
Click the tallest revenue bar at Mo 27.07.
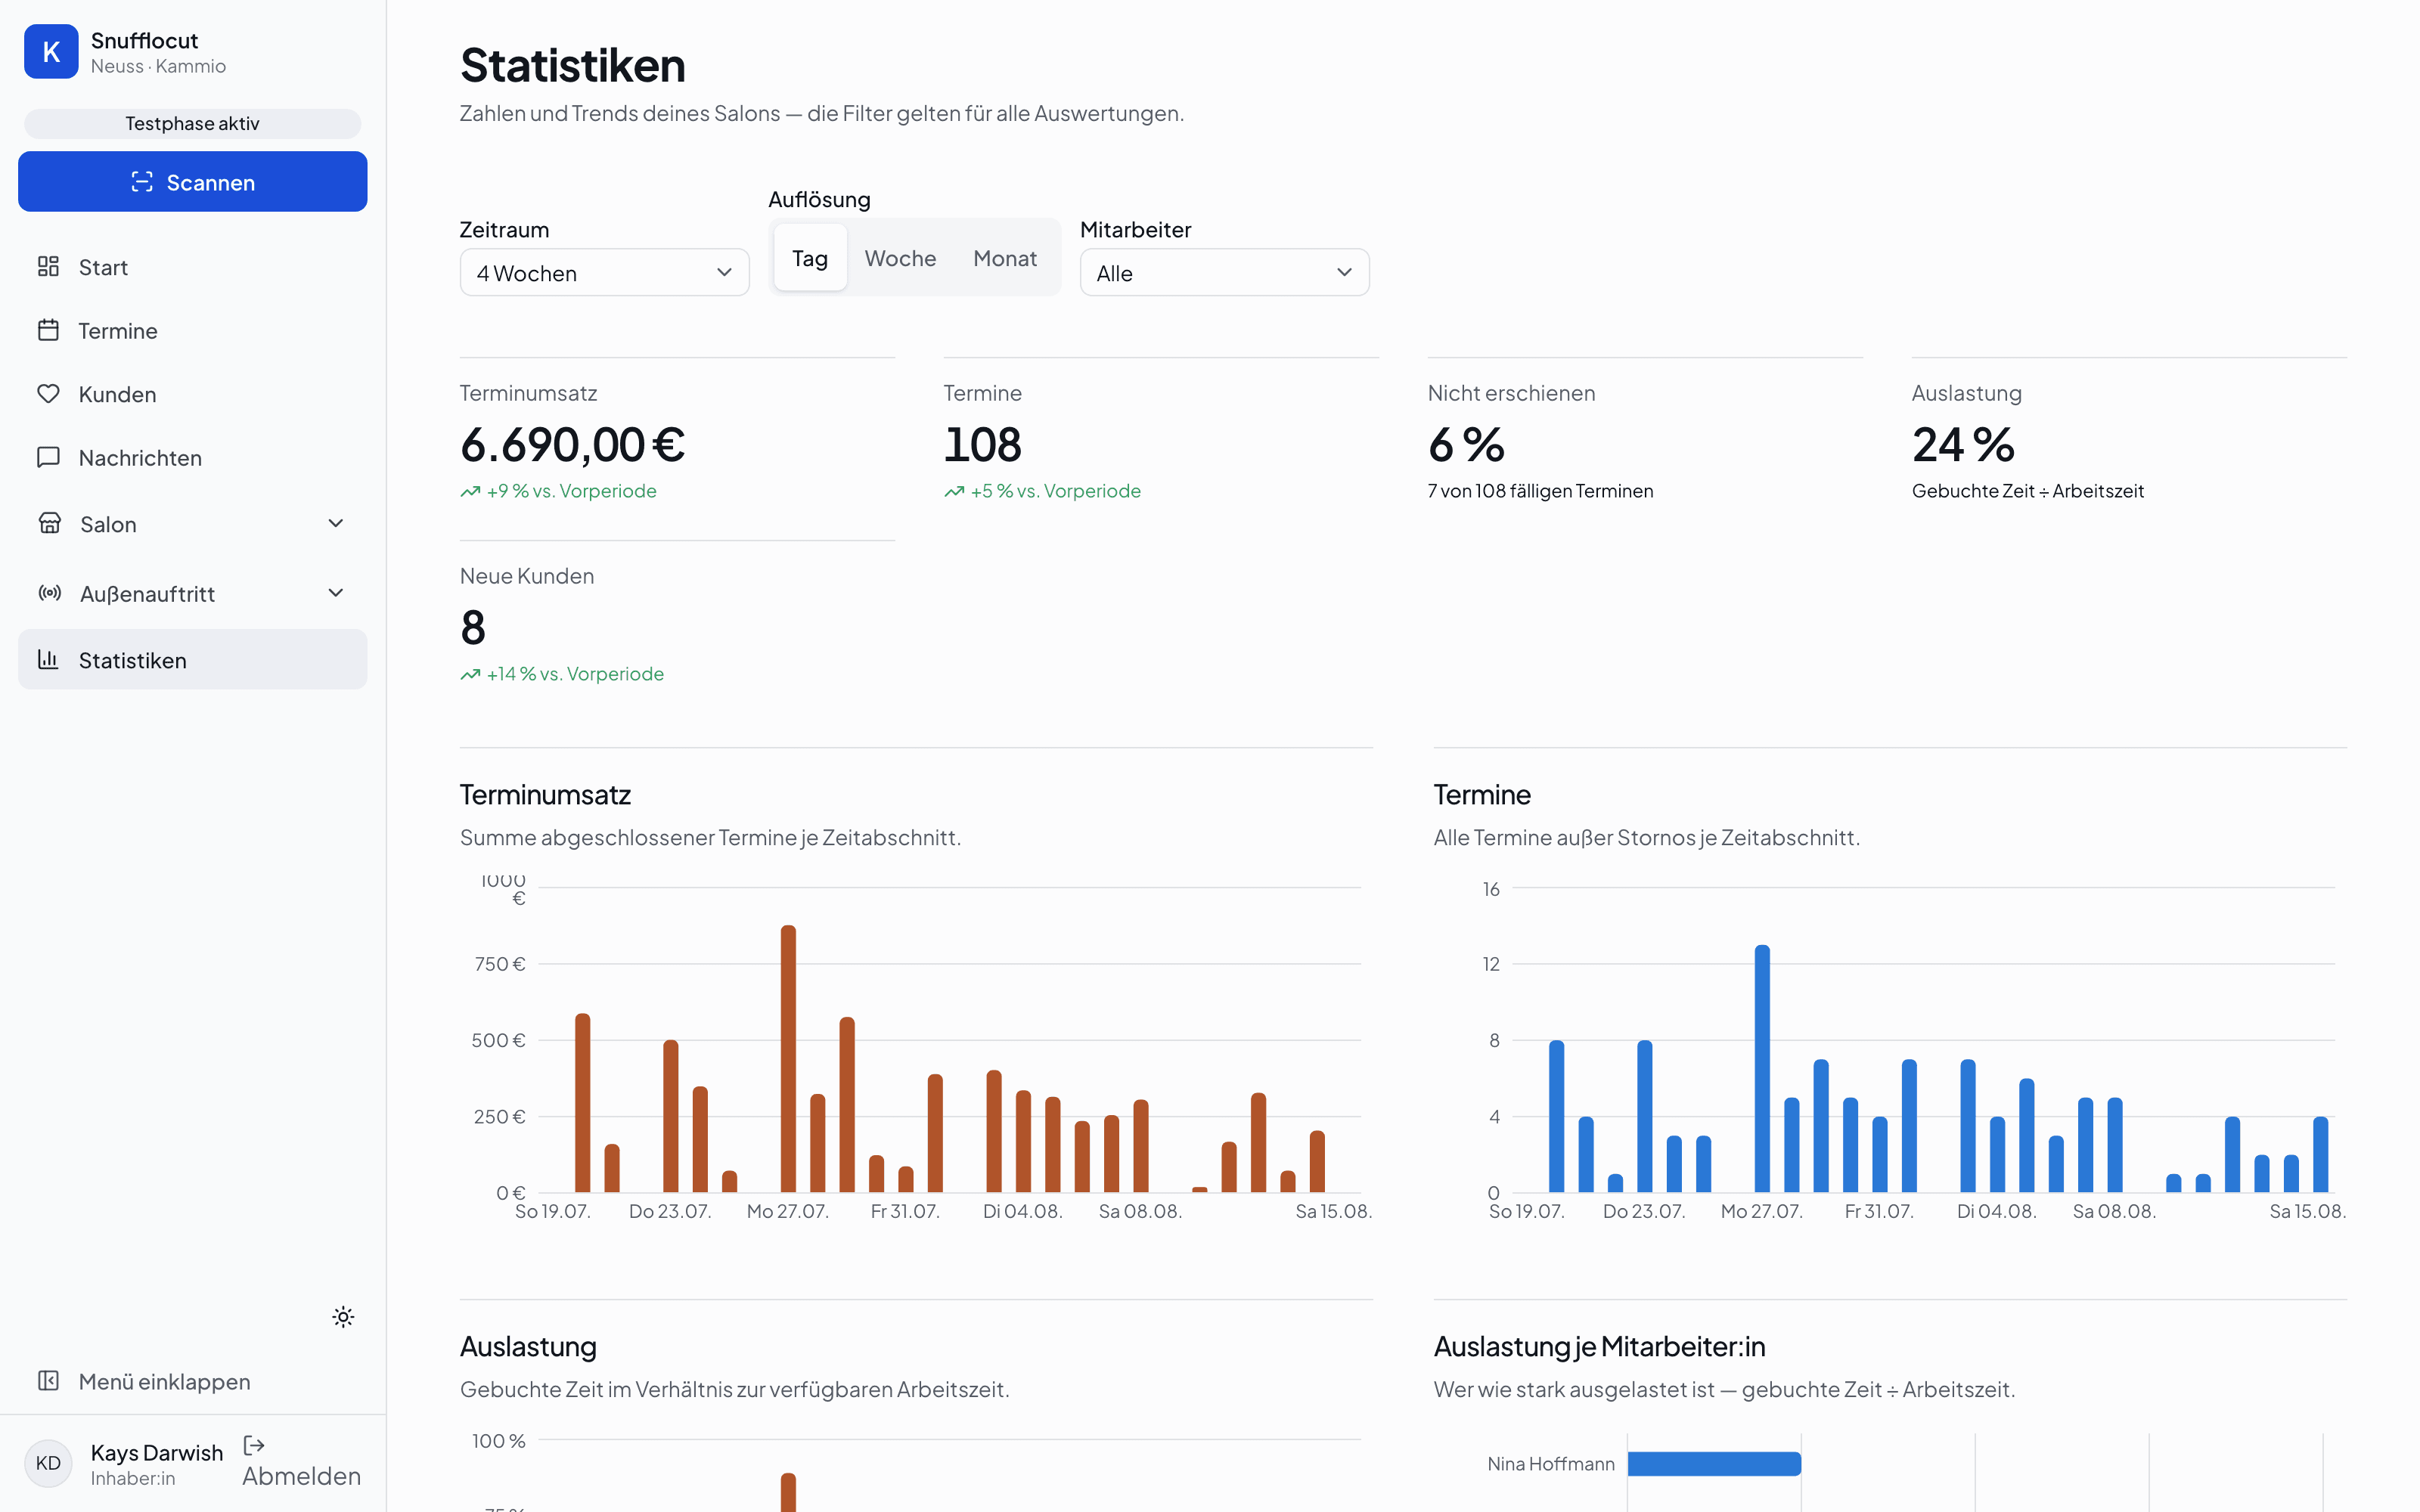(788, 1059)
